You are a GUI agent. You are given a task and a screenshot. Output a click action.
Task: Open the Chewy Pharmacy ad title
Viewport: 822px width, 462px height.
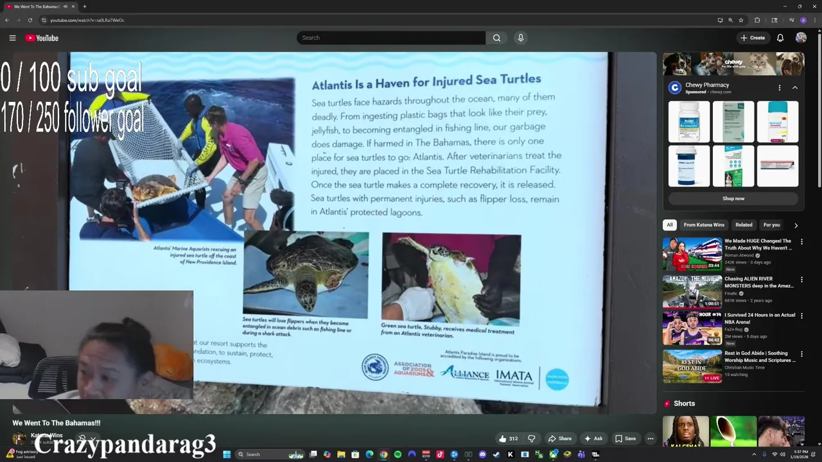pyautogui.click(x=707, y=85)
